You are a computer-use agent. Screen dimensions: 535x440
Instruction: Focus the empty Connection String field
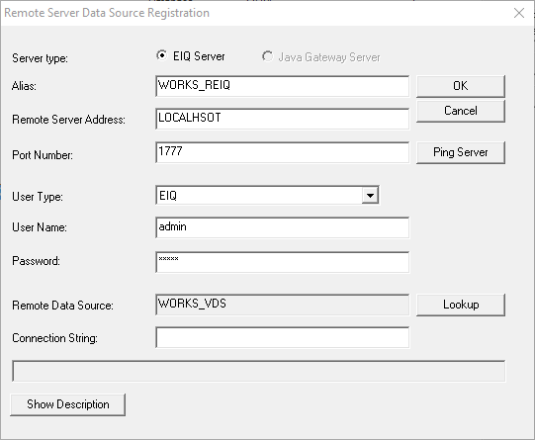pos(282,337)
